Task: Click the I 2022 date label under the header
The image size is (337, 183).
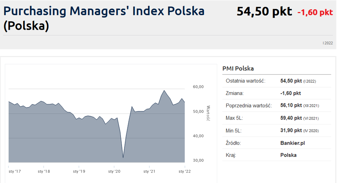Action: [x=327, y=43]
